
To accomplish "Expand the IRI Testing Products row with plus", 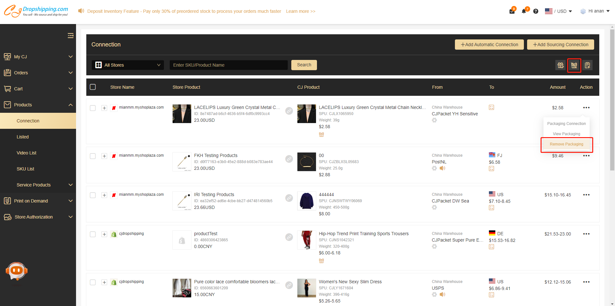I will 104,195.
